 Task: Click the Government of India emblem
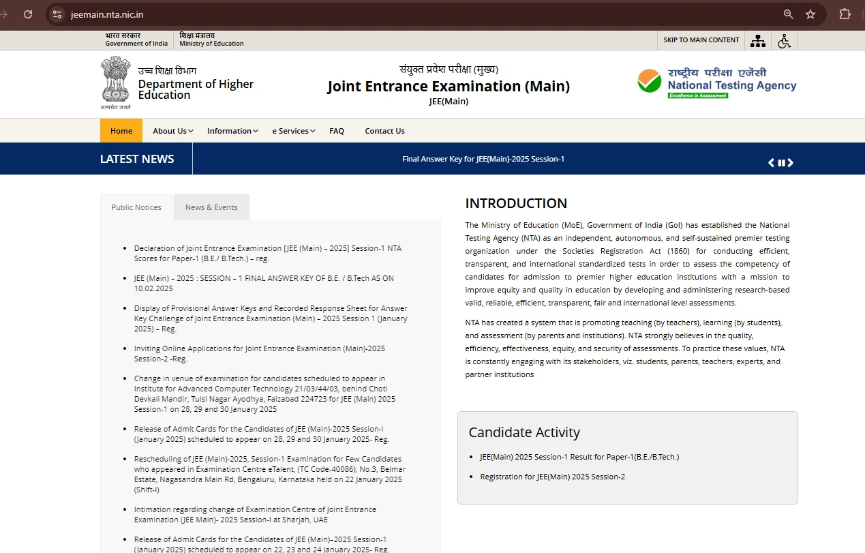[x=115, y=80]
